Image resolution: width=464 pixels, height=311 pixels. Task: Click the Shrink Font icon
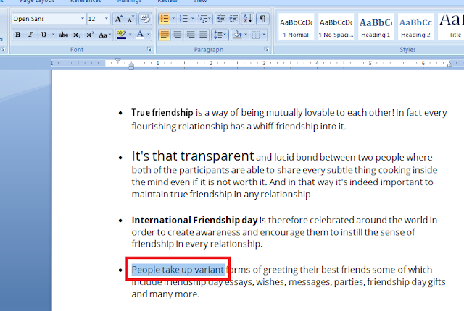point(130,20)
